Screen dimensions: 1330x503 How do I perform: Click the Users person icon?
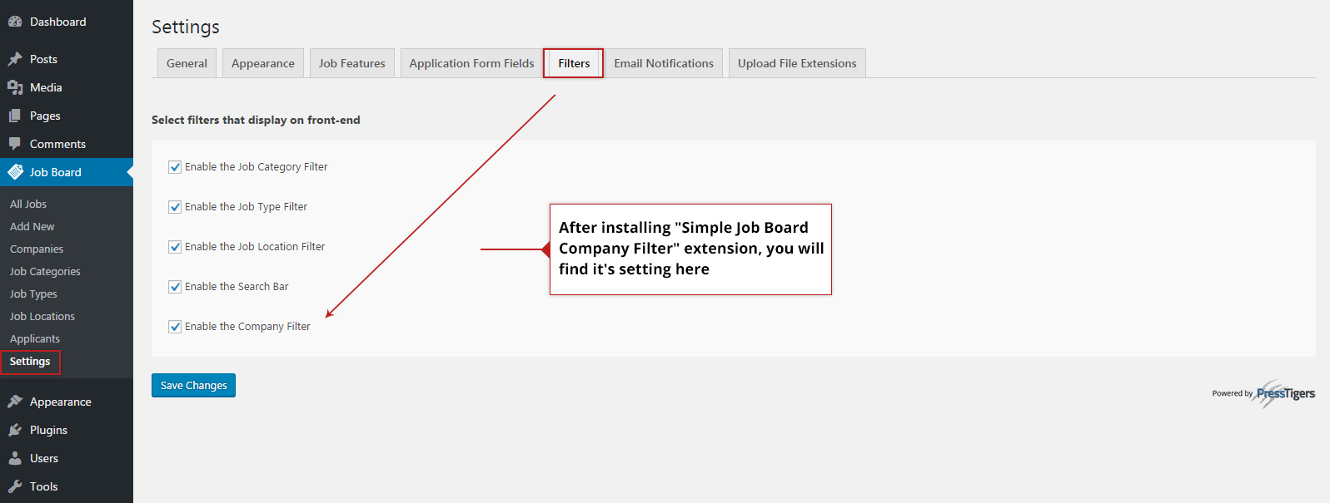point(15,458)
